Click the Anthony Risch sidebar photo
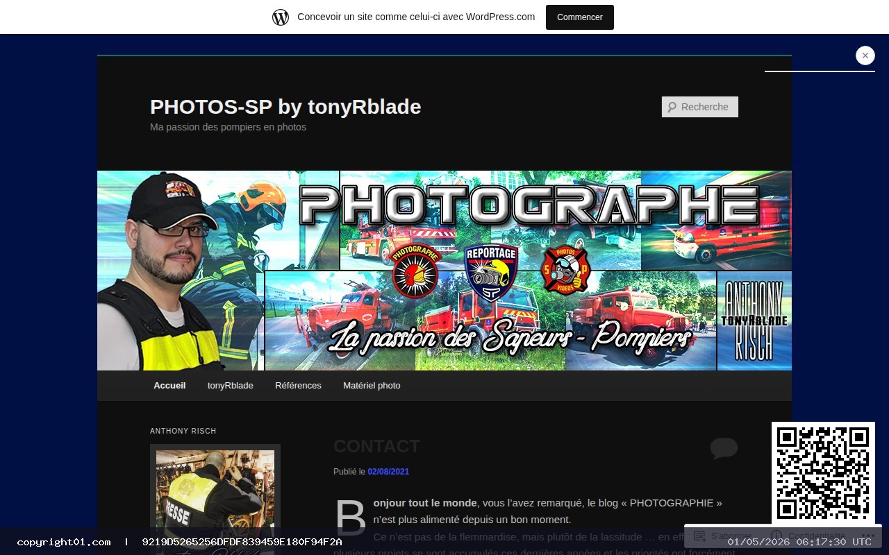This screenshot has height=555, width=889. pos(215,499)
